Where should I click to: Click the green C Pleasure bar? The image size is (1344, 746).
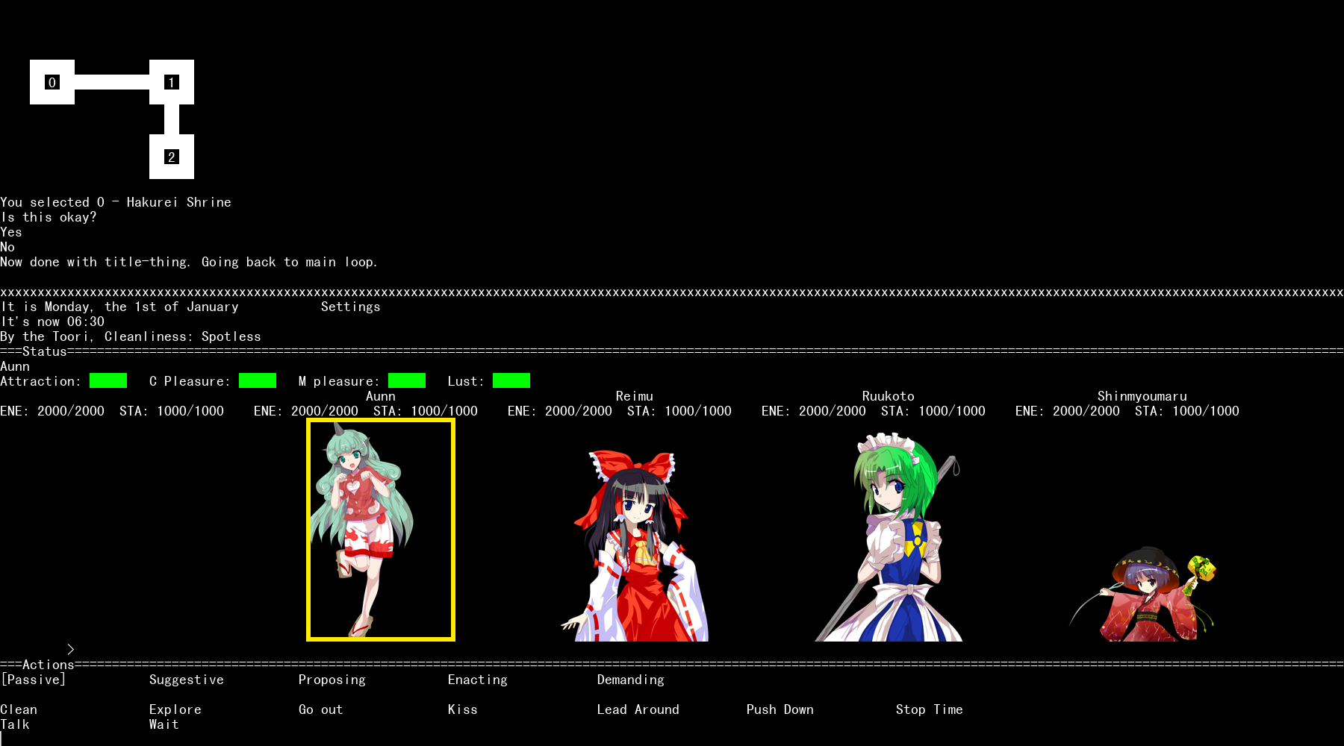point(258,380)
